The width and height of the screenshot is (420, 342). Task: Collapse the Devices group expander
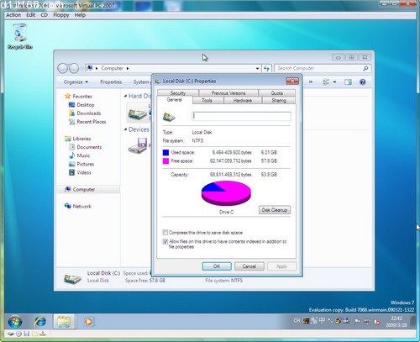125,129
